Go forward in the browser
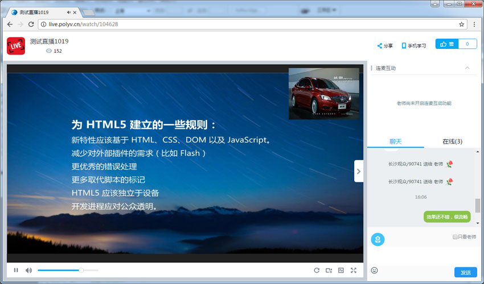 point(20,24)
